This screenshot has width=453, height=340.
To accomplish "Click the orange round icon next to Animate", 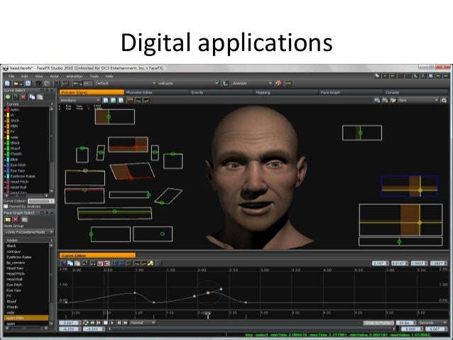I will click(278, 84).
